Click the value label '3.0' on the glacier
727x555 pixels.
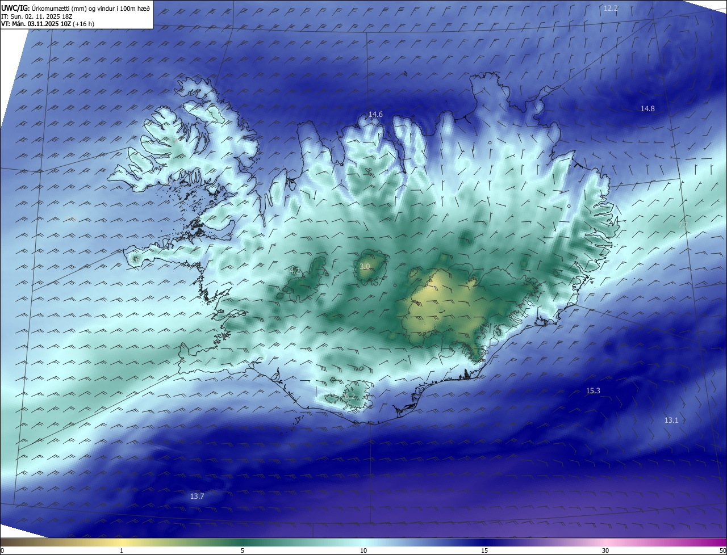pos(365,266)
